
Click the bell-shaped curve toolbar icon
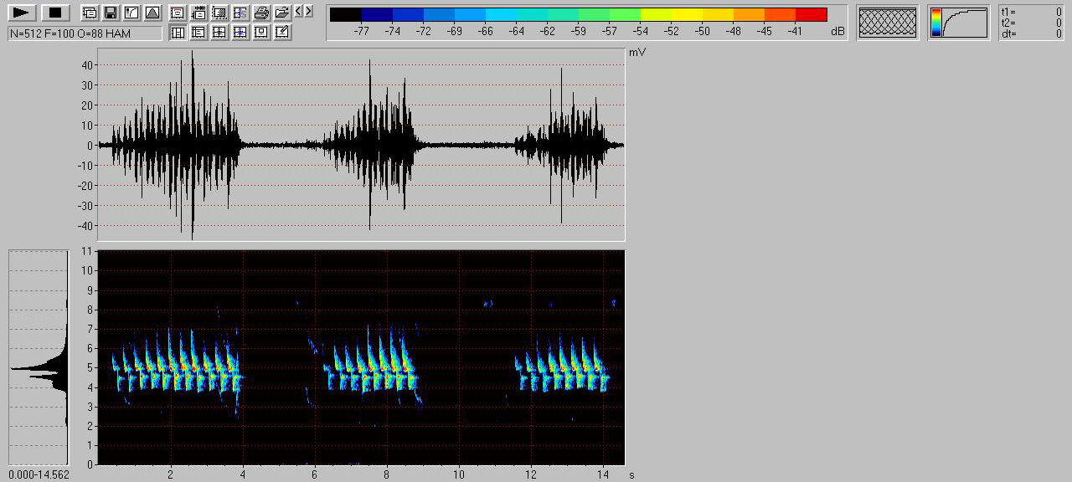[x=152, y=13]
